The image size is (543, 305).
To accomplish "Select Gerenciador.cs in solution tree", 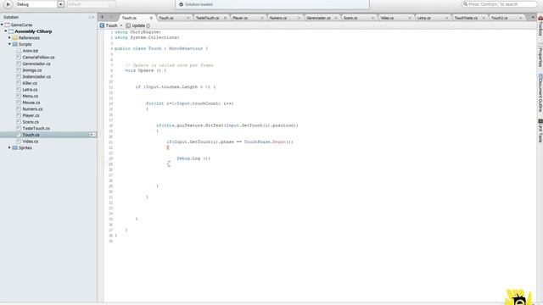I will pos(36,64).
